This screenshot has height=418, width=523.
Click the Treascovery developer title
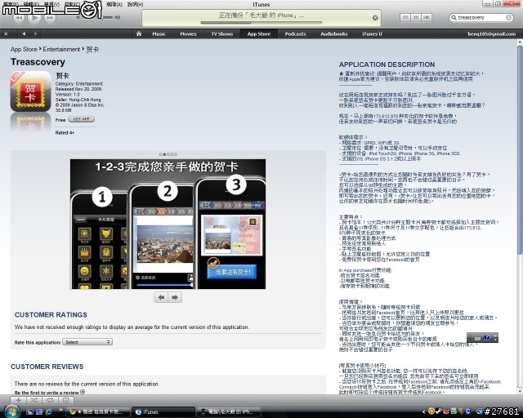pyautogui.click(x=38, y=62)
